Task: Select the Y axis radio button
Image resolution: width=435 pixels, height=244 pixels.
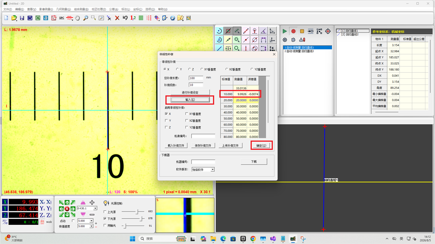Action: [177, 69]
